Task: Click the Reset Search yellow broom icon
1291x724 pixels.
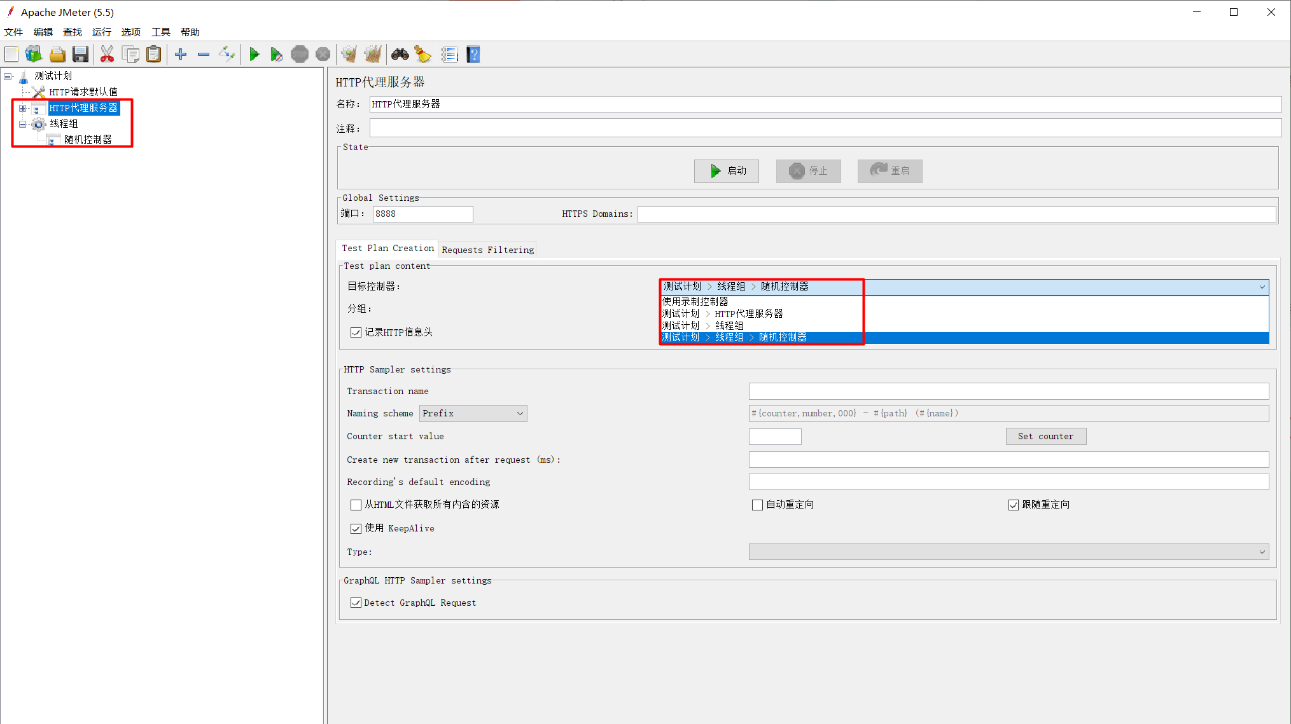Action: [x=423, y=55]
